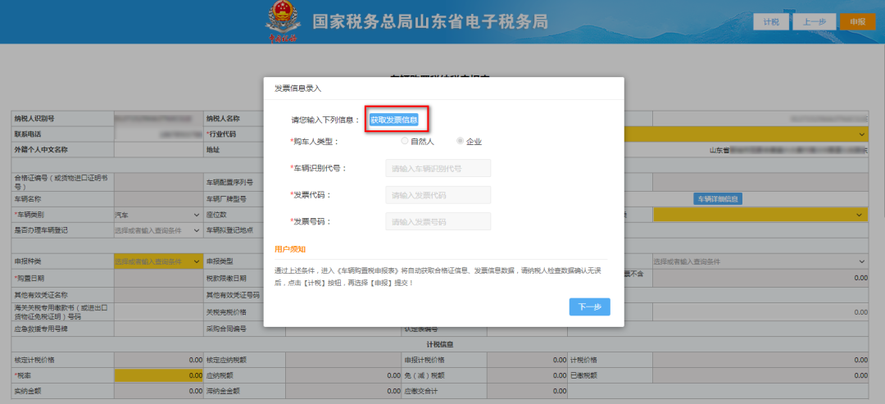The image size is (885, 404).
Task: Focus the 发票代码 input field
Action: click(x=438, y=195)
